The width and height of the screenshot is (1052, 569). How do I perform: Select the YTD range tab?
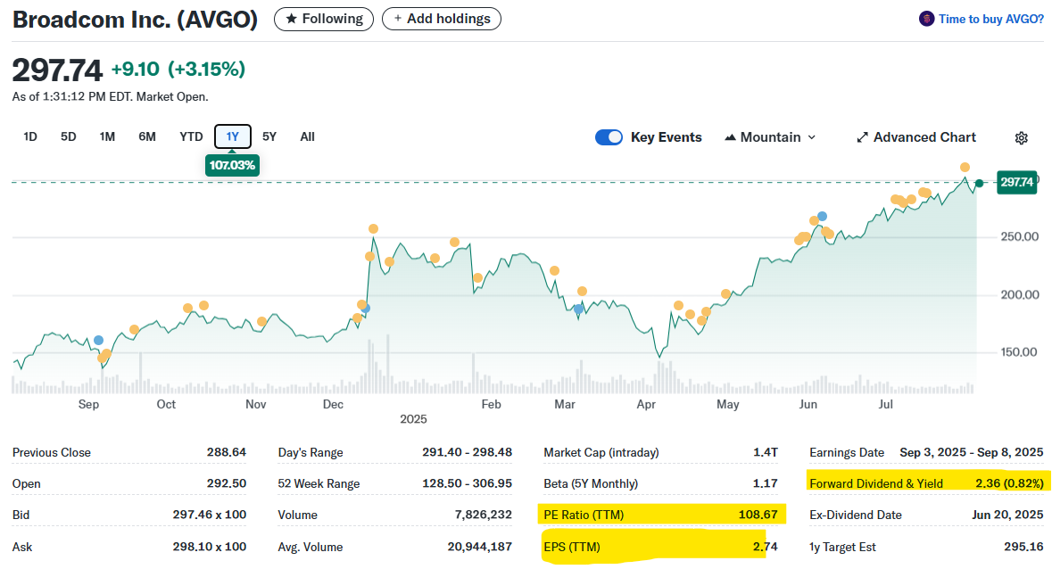[191, 136]
